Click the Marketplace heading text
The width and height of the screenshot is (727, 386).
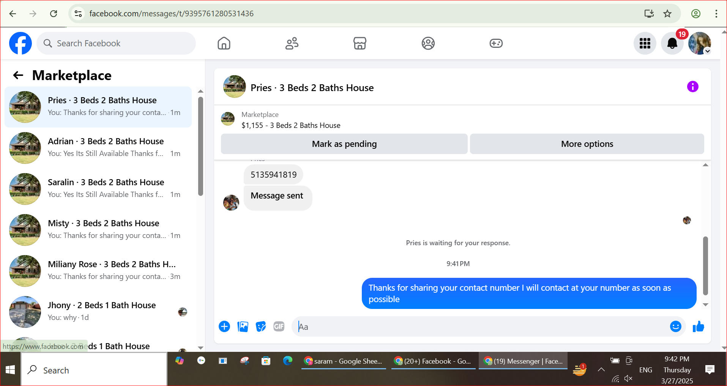tap(72, 75)
